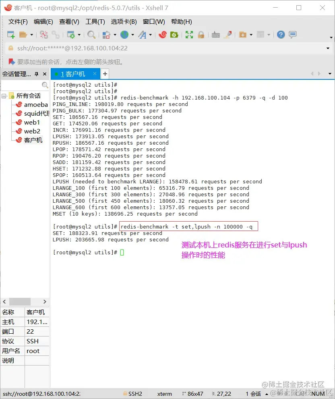Image resolution: width=335 pixels, height=399 pixels.
Task: Click the folder-plus toolbar icon
Action: pyautogui.click(x=243, y=35)
